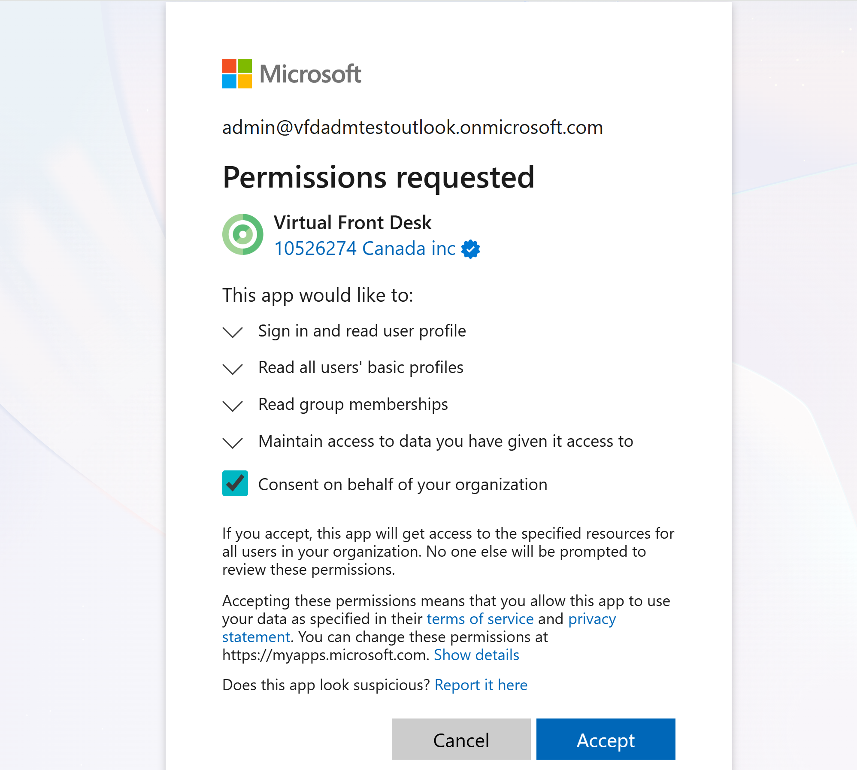Toggle Consent on behalf of your organization
The width and height of the screenshot is (857, 770).
235,483
